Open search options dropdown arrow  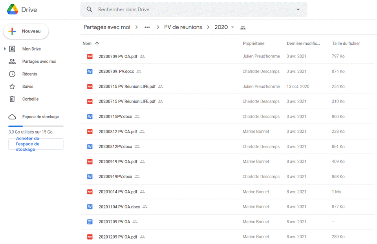pyautogui.click(x=298, y=9)
